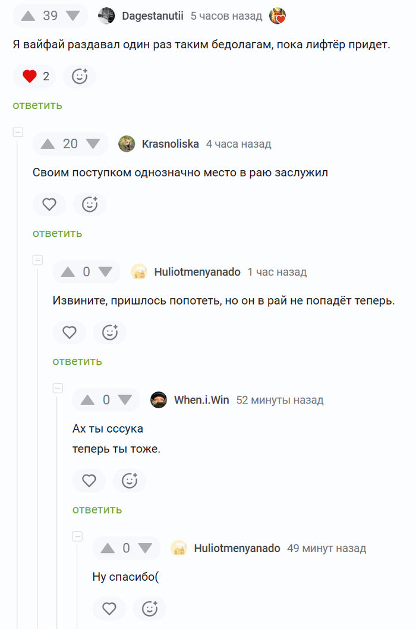Upvote the Krasnoliska comment

coord(48,144)
